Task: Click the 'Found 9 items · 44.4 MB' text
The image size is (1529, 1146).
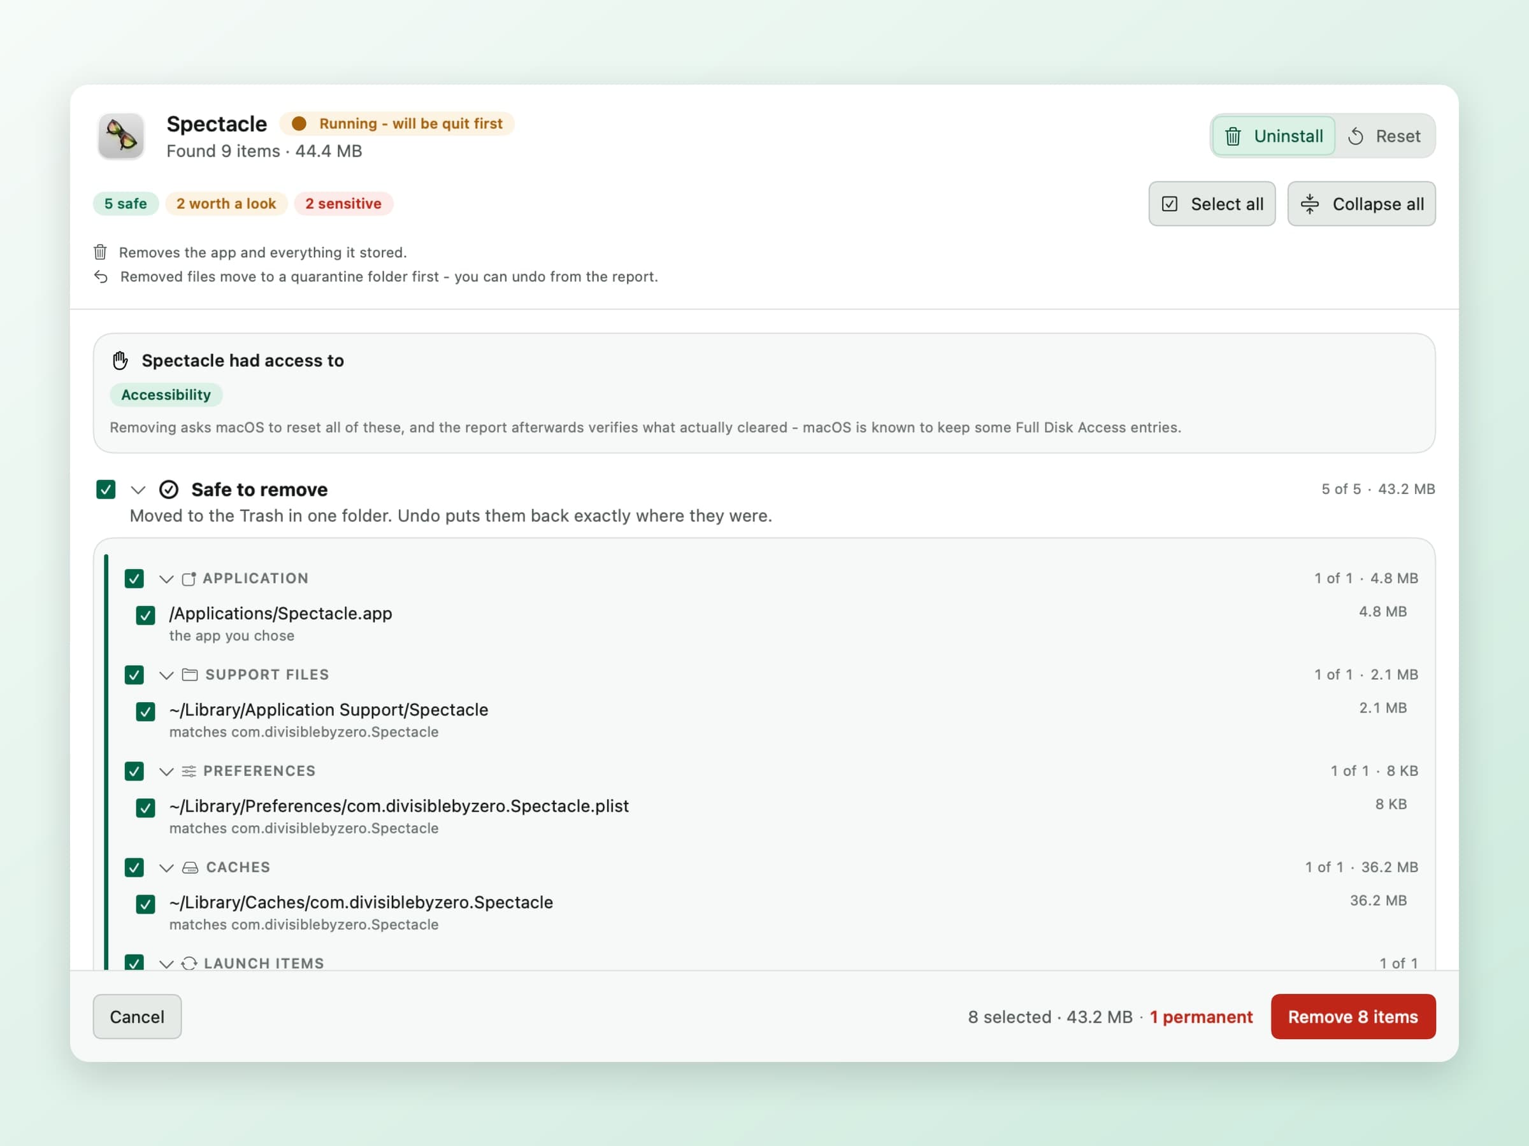Action: tap(264, 152)
